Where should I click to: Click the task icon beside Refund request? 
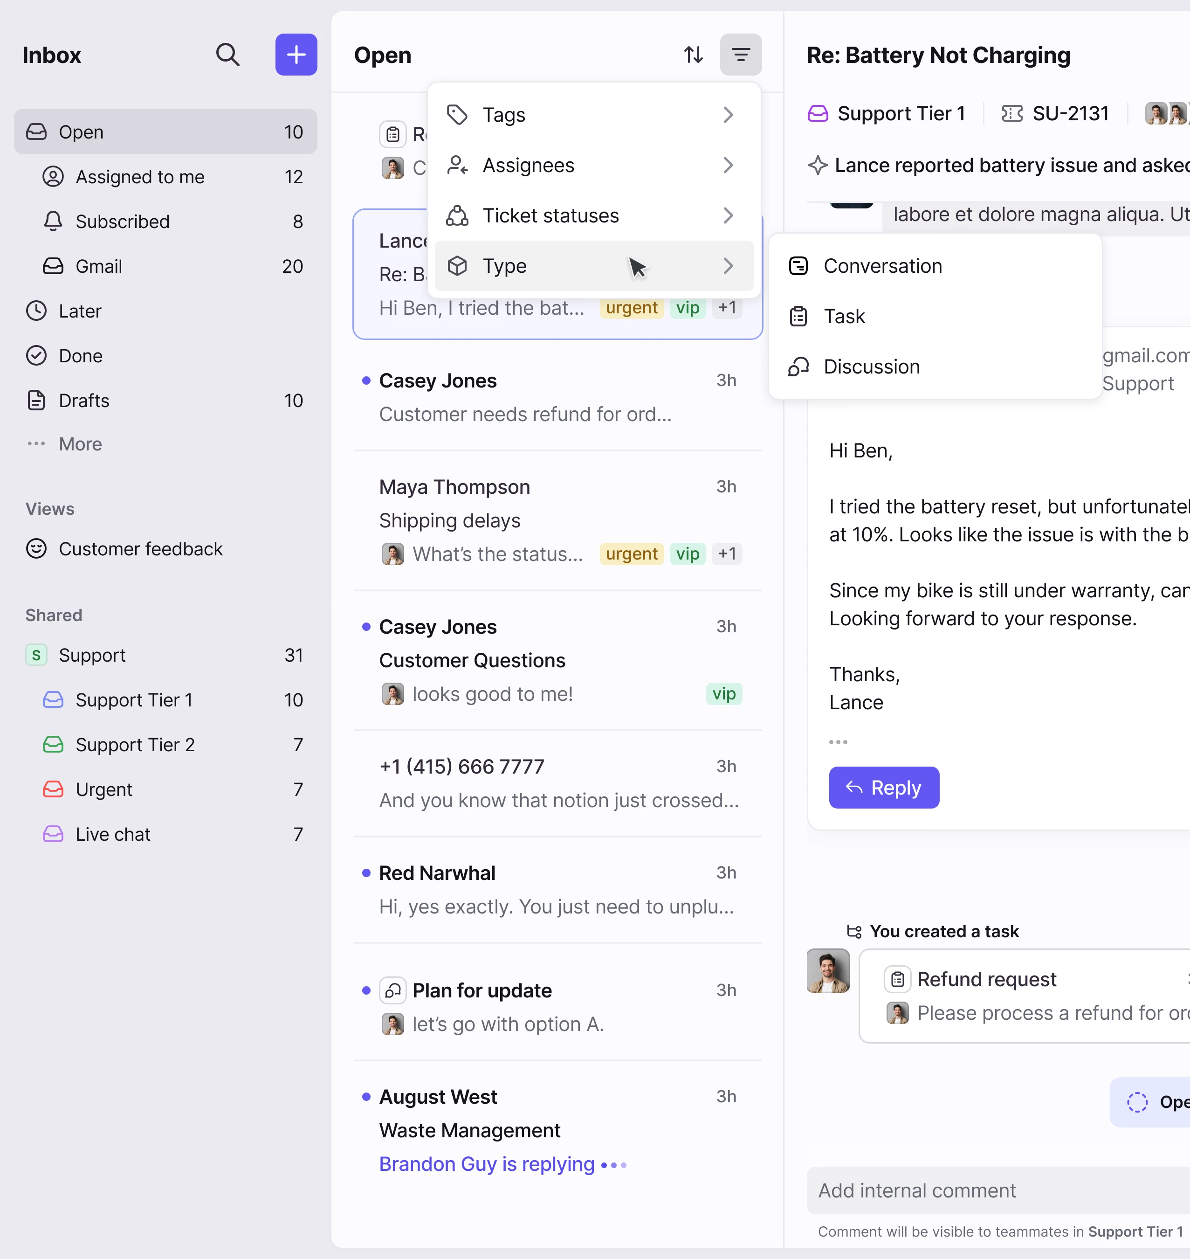click(897, 980)
